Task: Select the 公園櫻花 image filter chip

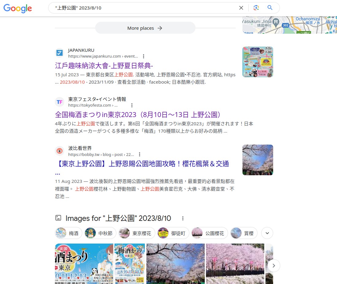Action: [210, 233]
